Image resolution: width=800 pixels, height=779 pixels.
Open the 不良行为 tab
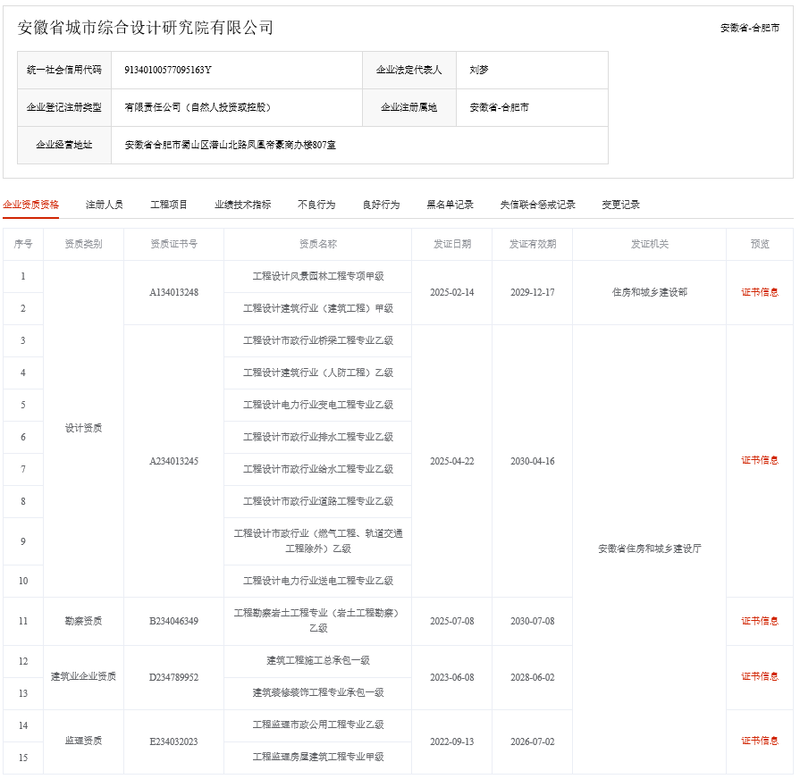316,205
